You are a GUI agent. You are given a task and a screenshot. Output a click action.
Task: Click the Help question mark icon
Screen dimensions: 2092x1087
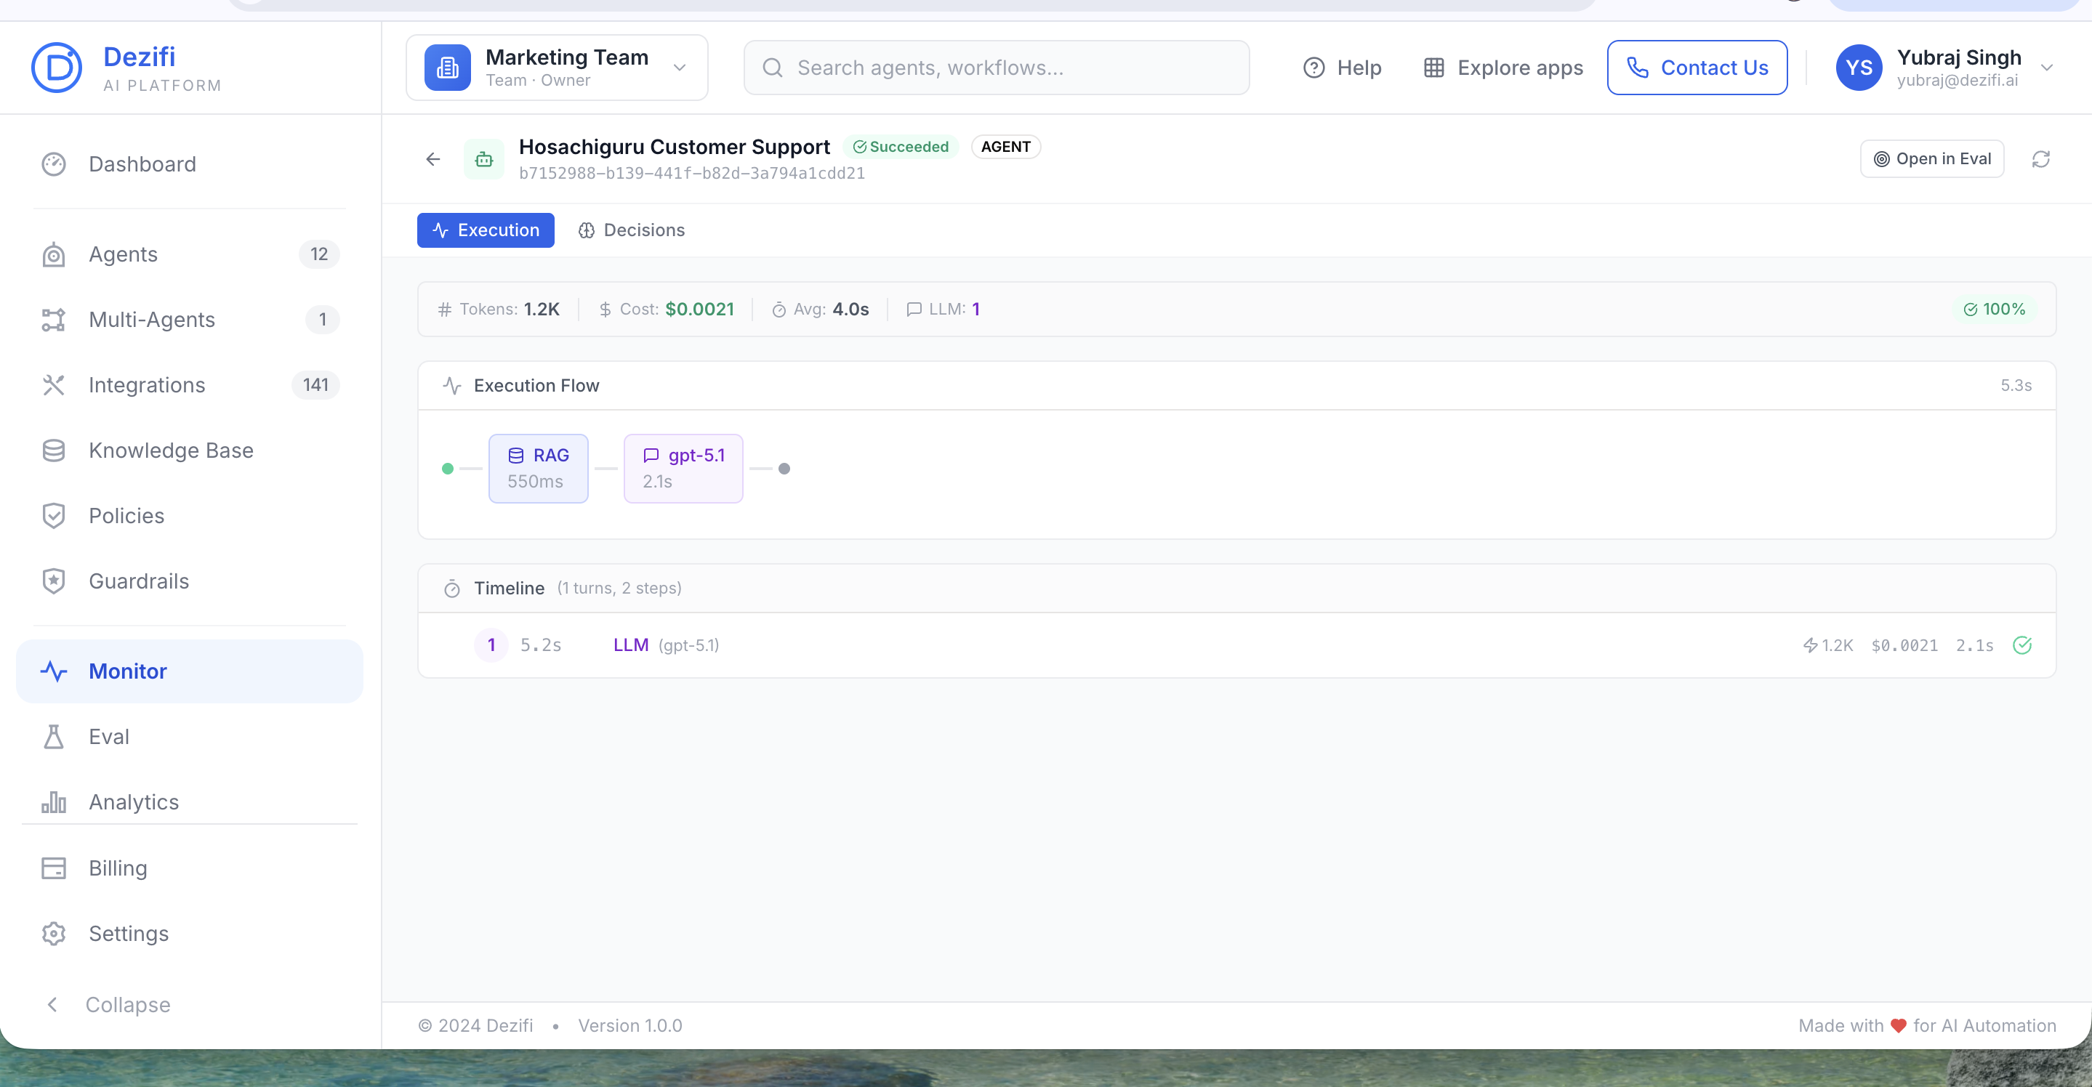point(1314,68)
